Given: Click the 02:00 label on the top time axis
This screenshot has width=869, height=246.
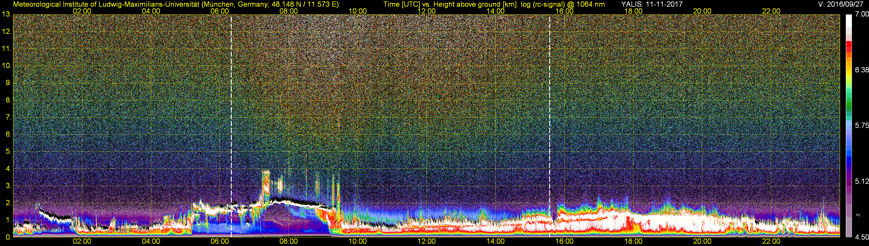Looking at the screenshot, I should point(82,11).
